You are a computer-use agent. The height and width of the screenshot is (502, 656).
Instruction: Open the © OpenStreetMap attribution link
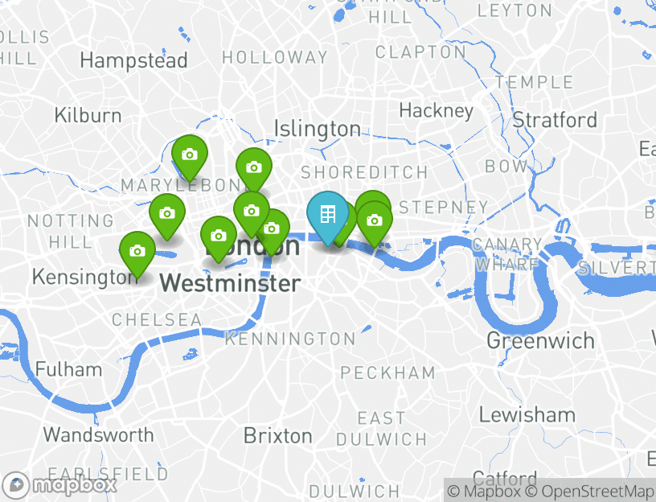590,491
